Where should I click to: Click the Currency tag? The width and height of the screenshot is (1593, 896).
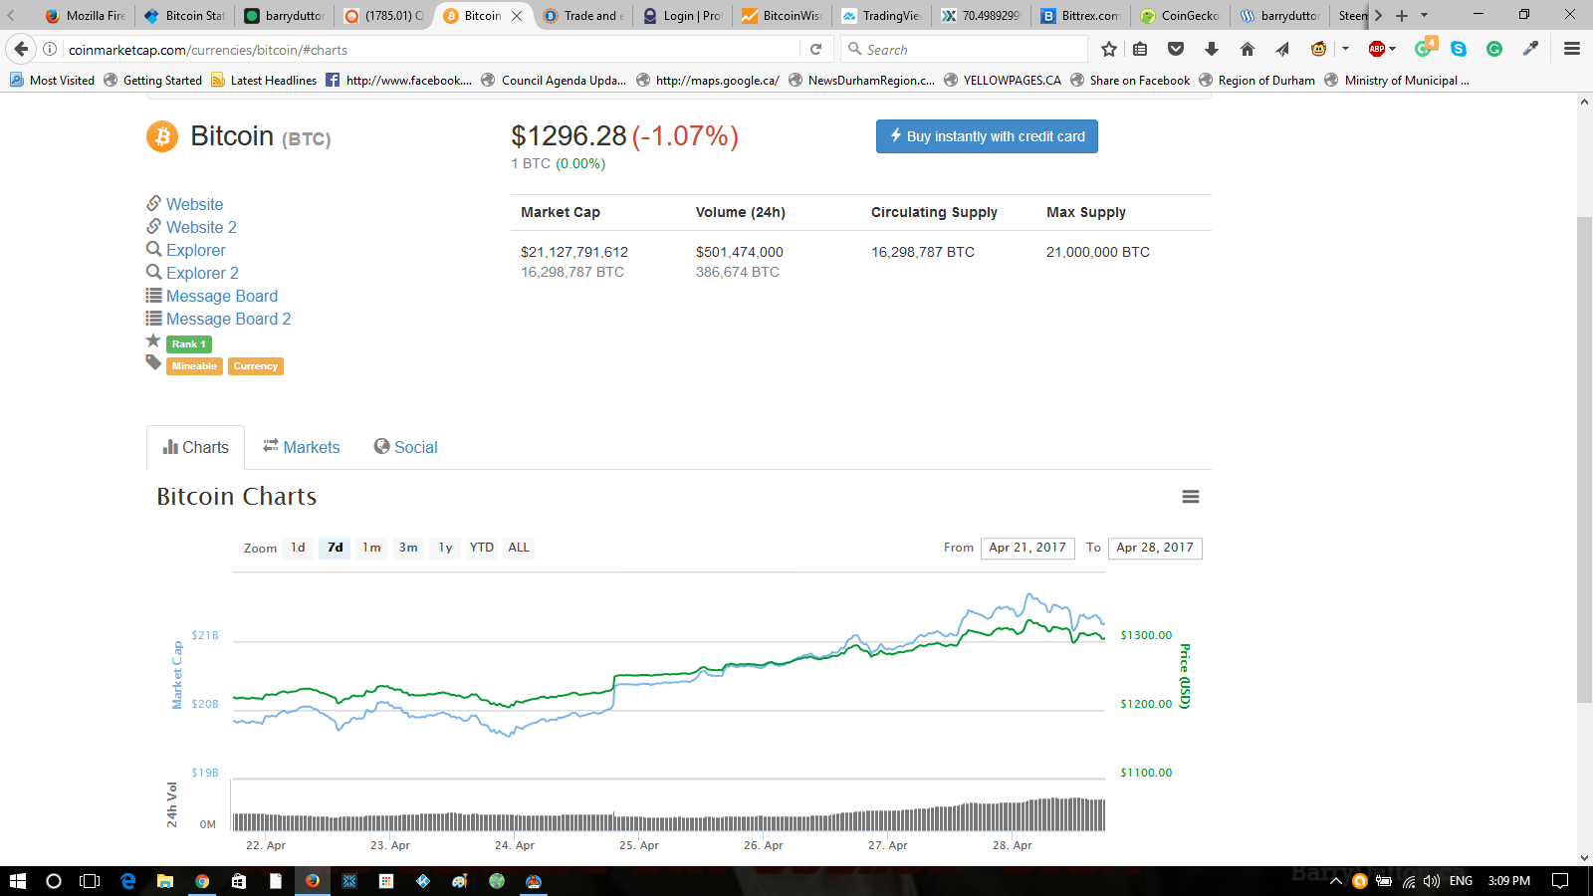(256, 366)
